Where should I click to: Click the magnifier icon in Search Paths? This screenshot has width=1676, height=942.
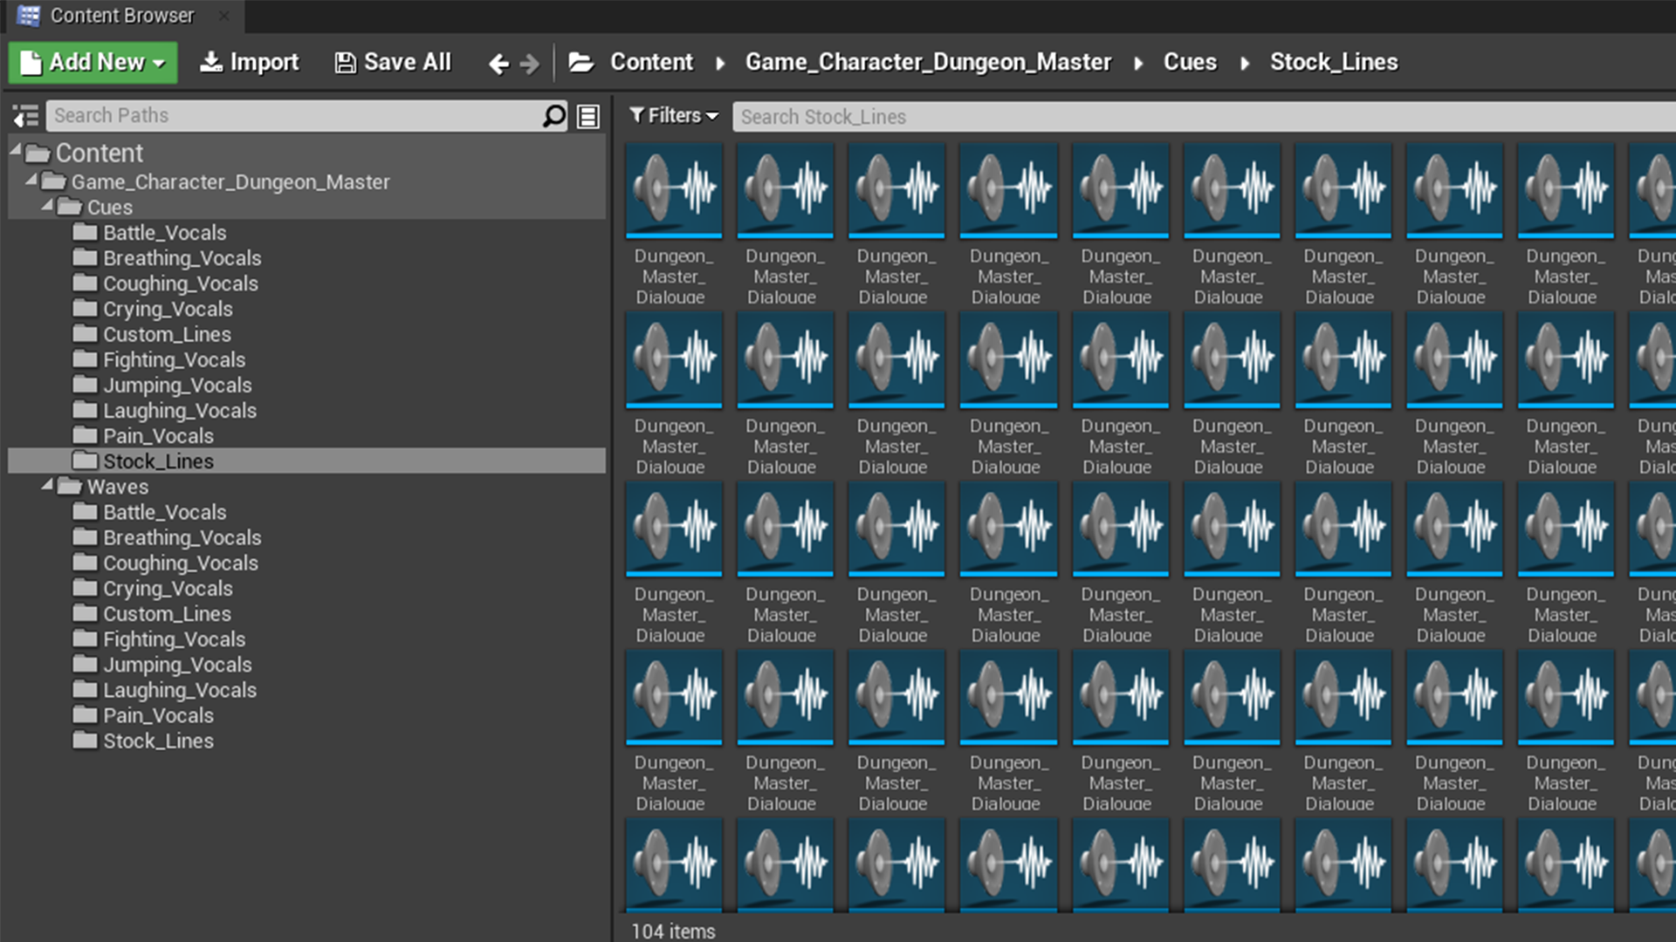click(x=553, y=116)
